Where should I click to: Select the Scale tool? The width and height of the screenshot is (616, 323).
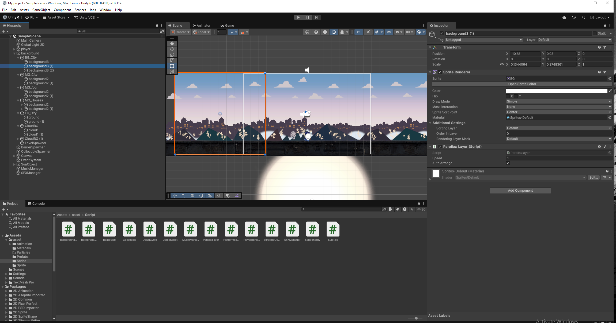[172, 60]
